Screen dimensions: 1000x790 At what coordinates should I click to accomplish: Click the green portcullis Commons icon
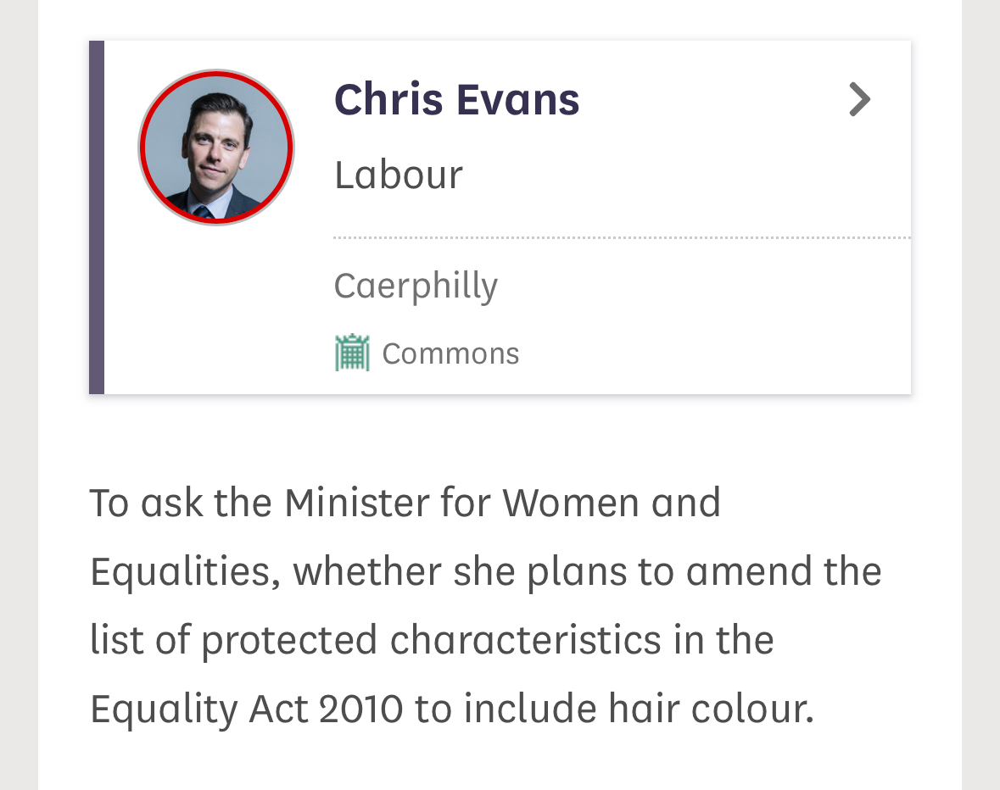coord(352,353)
